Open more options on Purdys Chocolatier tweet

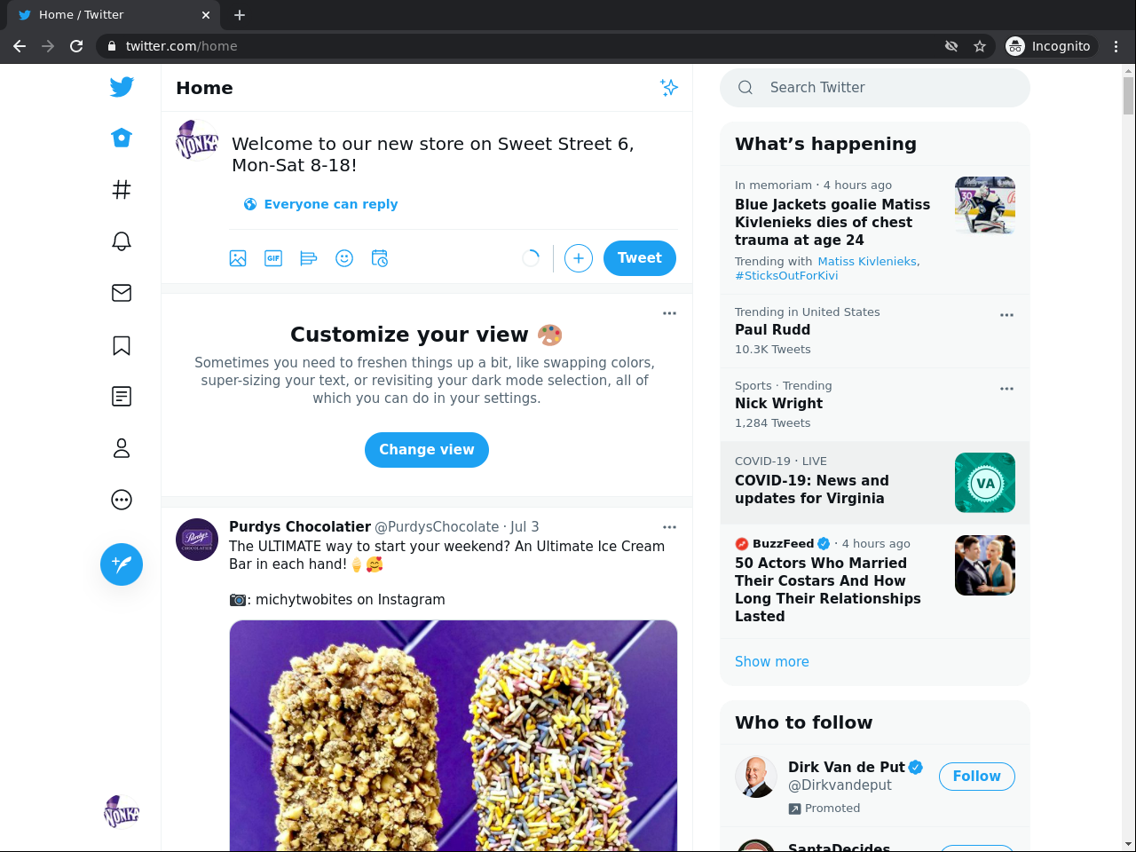tap(669, 527)
